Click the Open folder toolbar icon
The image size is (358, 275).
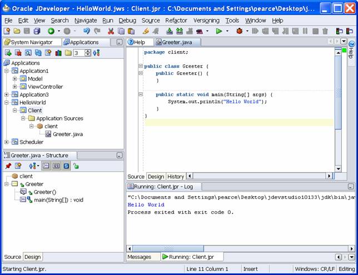pos(17,31)
